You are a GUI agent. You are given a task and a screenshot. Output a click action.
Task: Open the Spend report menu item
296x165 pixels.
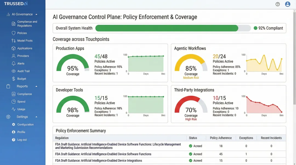click(22, 101)
